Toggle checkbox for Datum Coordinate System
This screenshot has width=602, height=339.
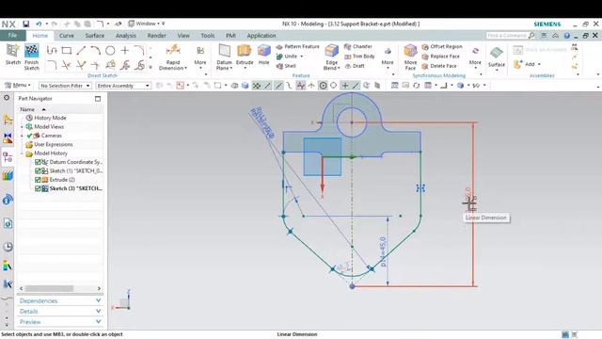[x=38, y=162]
